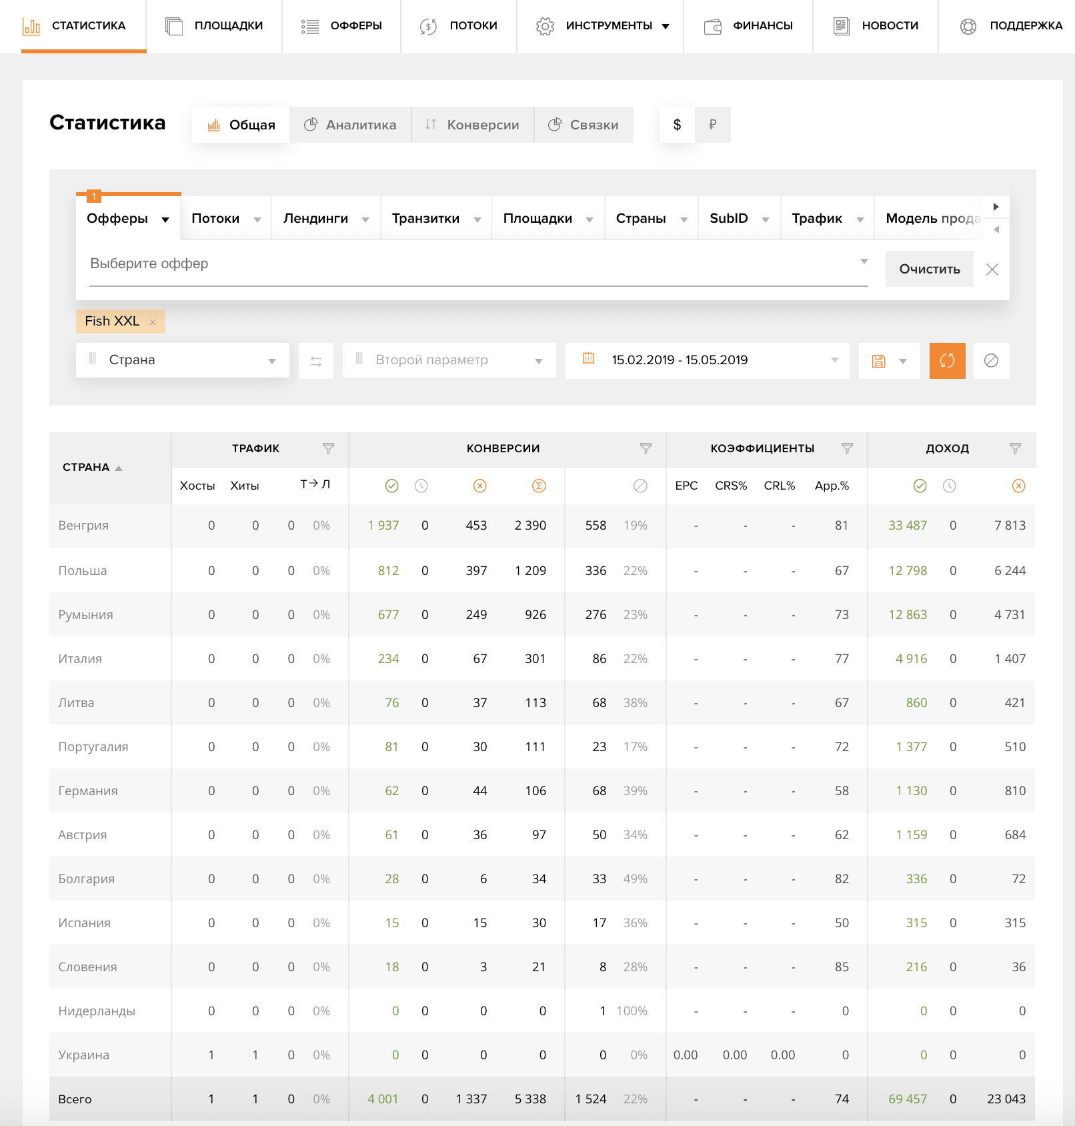Click the pending conversions clock icon
This screenshot has height=1126, width=1075.
tap(421, 486)
